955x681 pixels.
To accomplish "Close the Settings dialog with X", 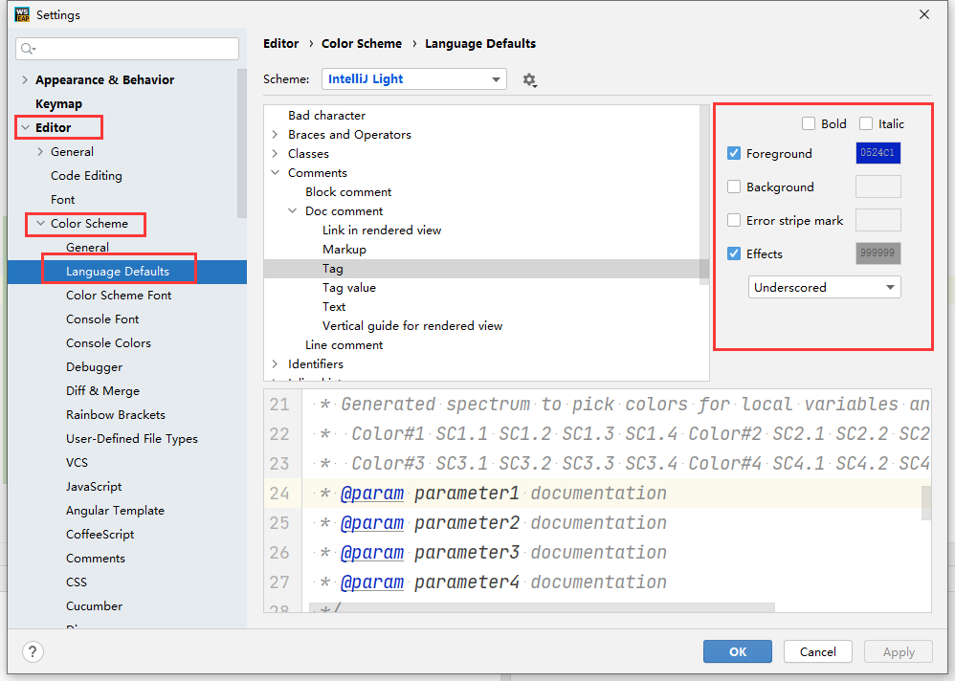I will pyautogui.click(x=924, y=14).
